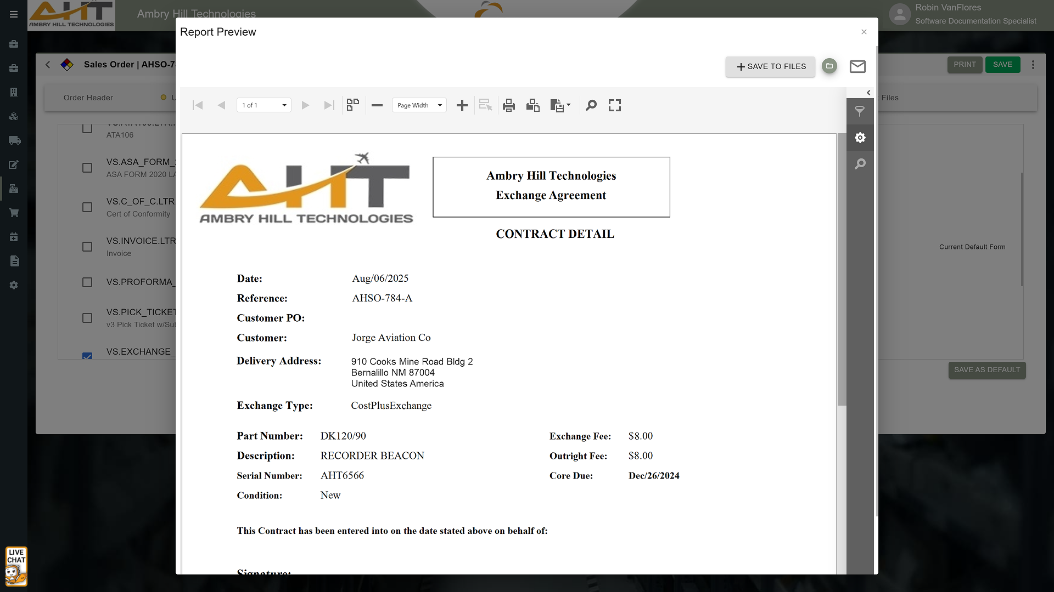Viewport: 1054px width, 592px height.
Task: Check the VS.INVOICE.LTR form checkbox
Action: tap(87, 247)
